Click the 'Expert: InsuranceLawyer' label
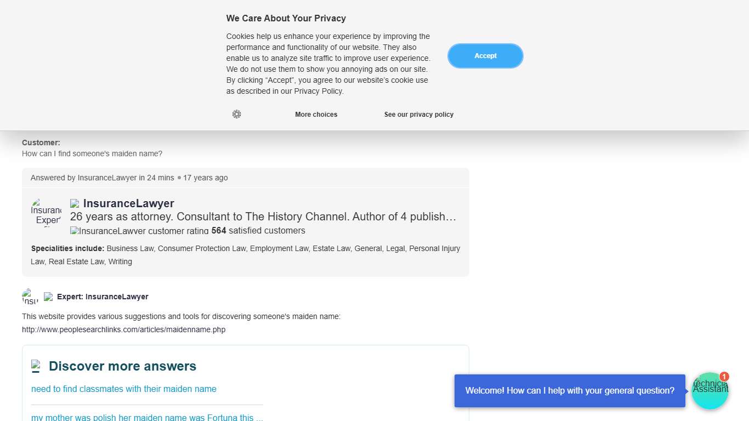Image resolution: width=749 pixels, height=421 pixels. (x=103, y=297)
